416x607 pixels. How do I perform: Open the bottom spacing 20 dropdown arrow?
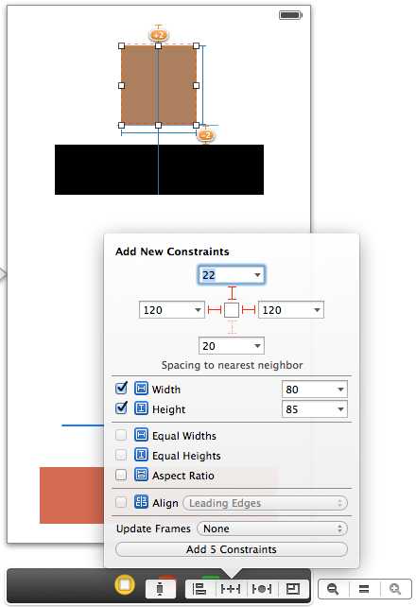pos(257,346)
